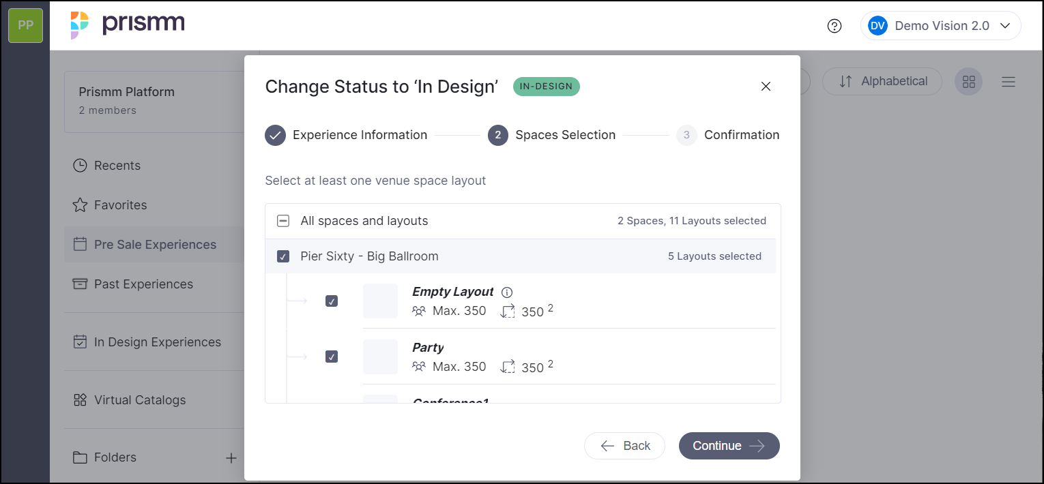
Task: Select the Prismm Platform team card
Action: (154, 102)
